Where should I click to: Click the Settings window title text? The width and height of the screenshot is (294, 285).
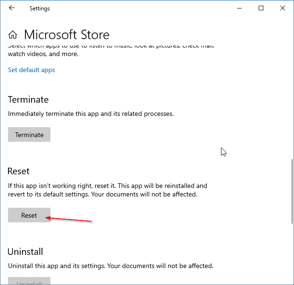pos(40,8)
